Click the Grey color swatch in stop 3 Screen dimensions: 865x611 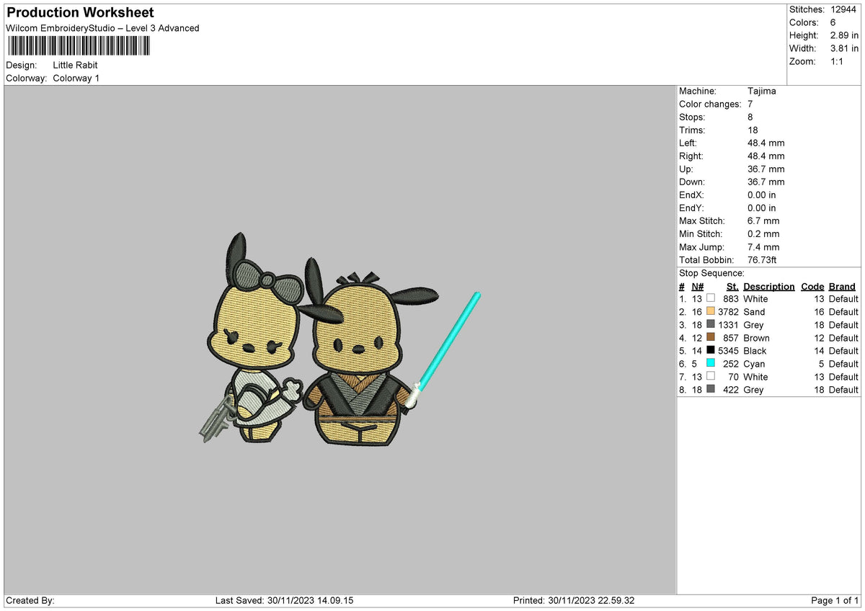pos(711,324)
